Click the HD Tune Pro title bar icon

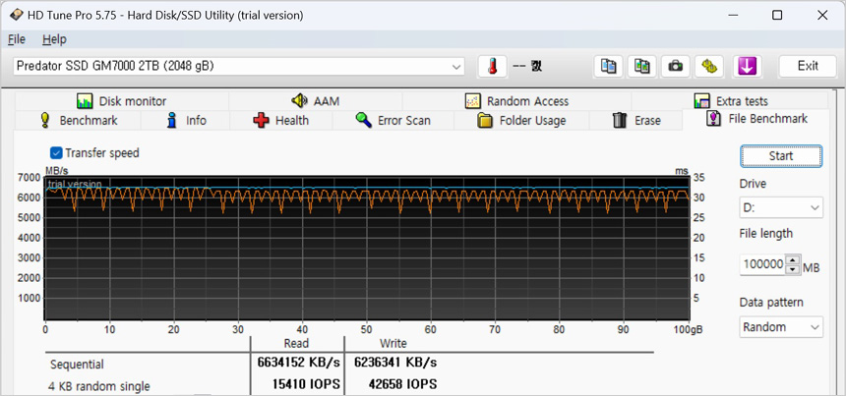point(16,15)
